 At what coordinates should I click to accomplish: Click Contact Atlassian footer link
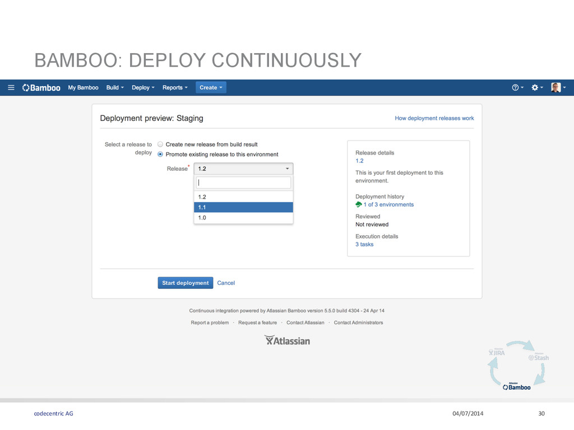point(305,322)
